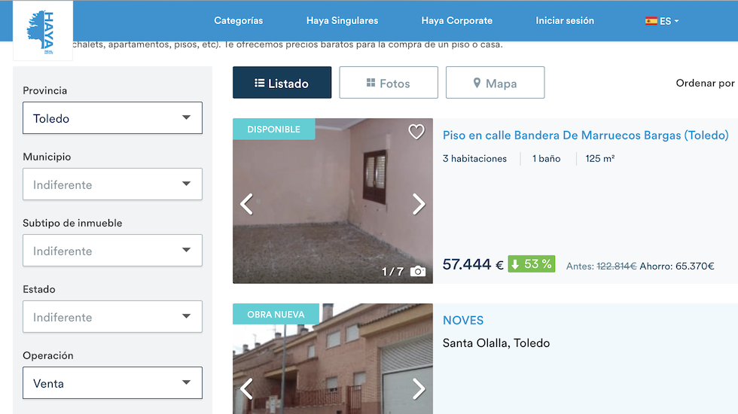Click the 125 m² area text
The image size is (738, 414).
[x=600, y=159]
